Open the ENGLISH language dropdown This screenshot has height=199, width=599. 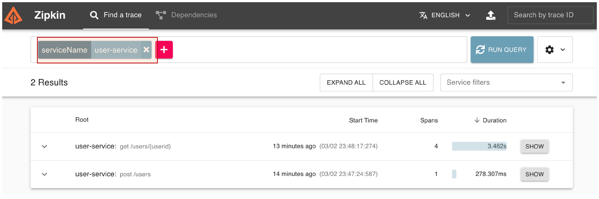tap(445, 15)
